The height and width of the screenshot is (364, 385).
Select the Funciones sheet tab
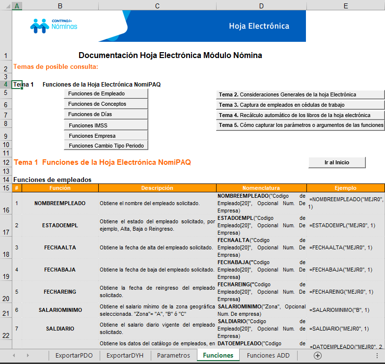coord(218,355)
